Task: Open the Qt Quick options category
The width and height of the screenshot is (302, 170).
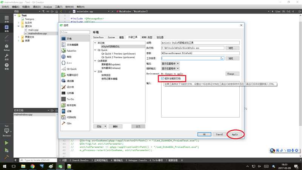Action: point(75,69)
